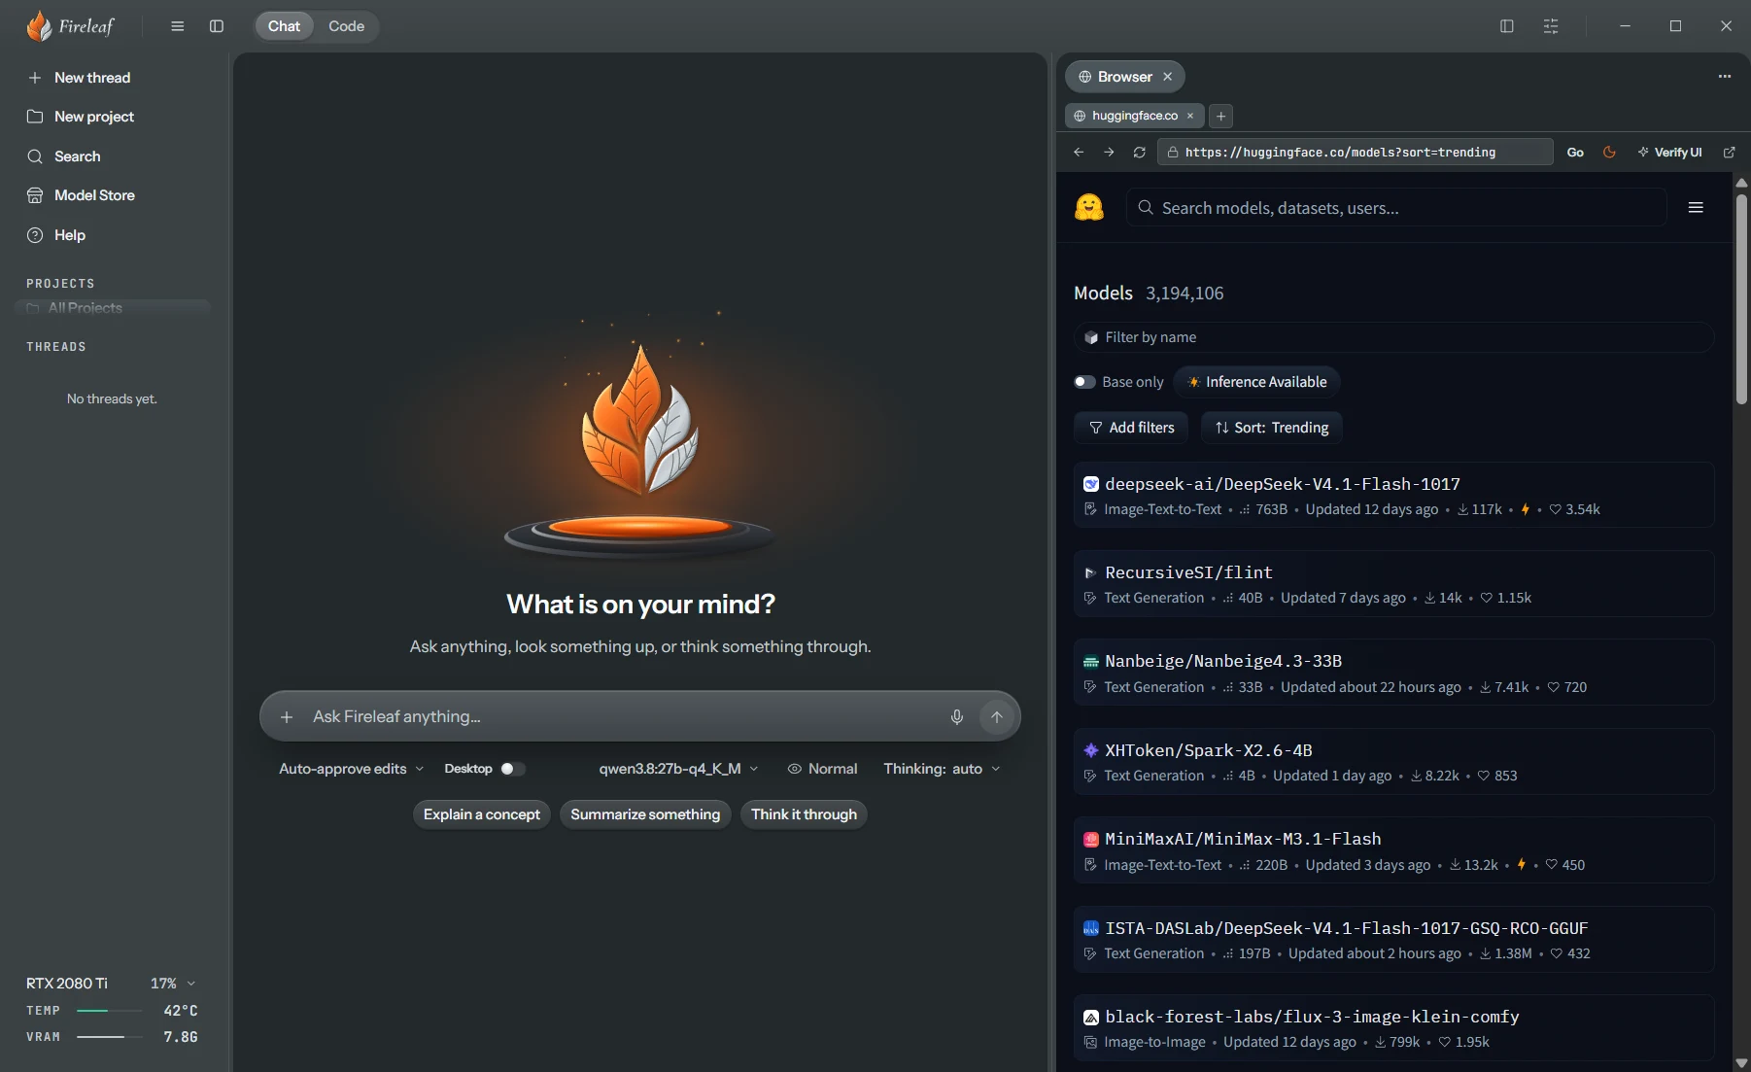Toggle the sidebar panel icon next to Chat tab
Screen dimensions: 1751x1072
pos(217,26)
